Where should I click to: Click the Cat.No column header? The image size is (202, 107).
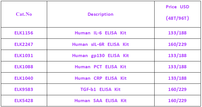click(x=24, y=14)
